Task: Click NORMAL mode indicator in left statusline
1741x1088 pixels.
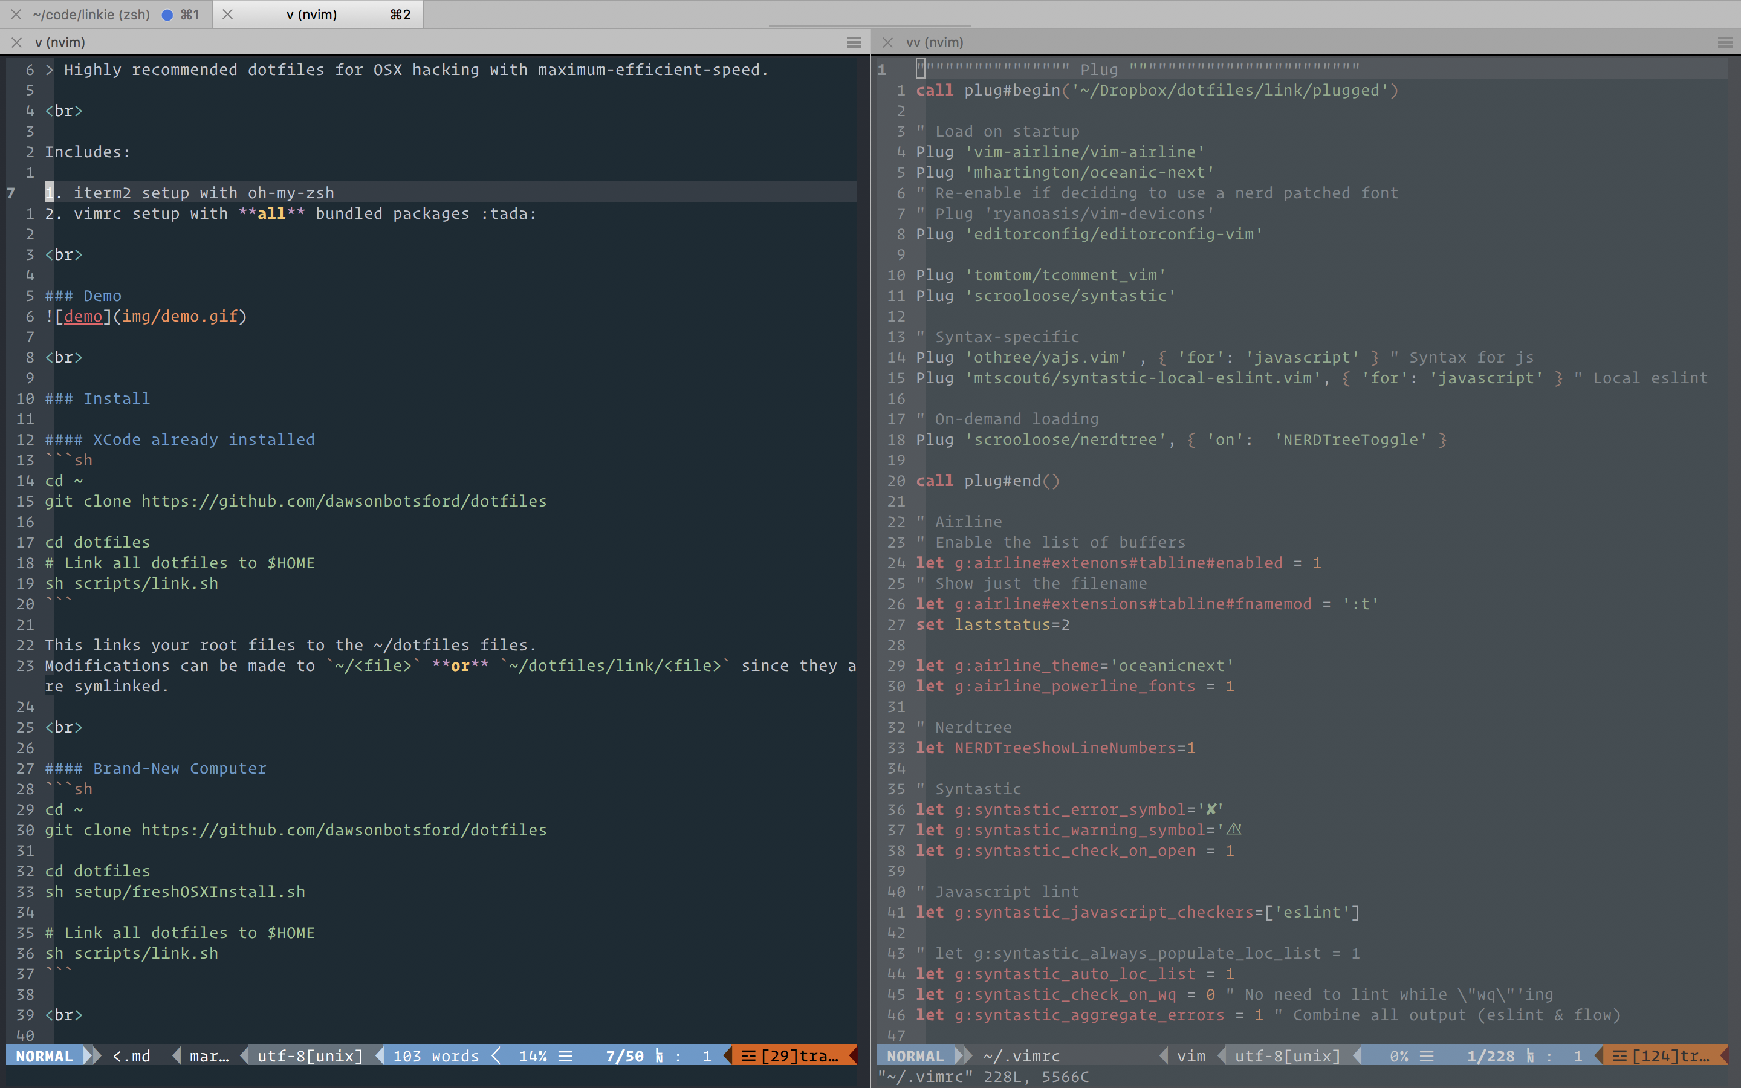Action: [x=45, y=1055]
